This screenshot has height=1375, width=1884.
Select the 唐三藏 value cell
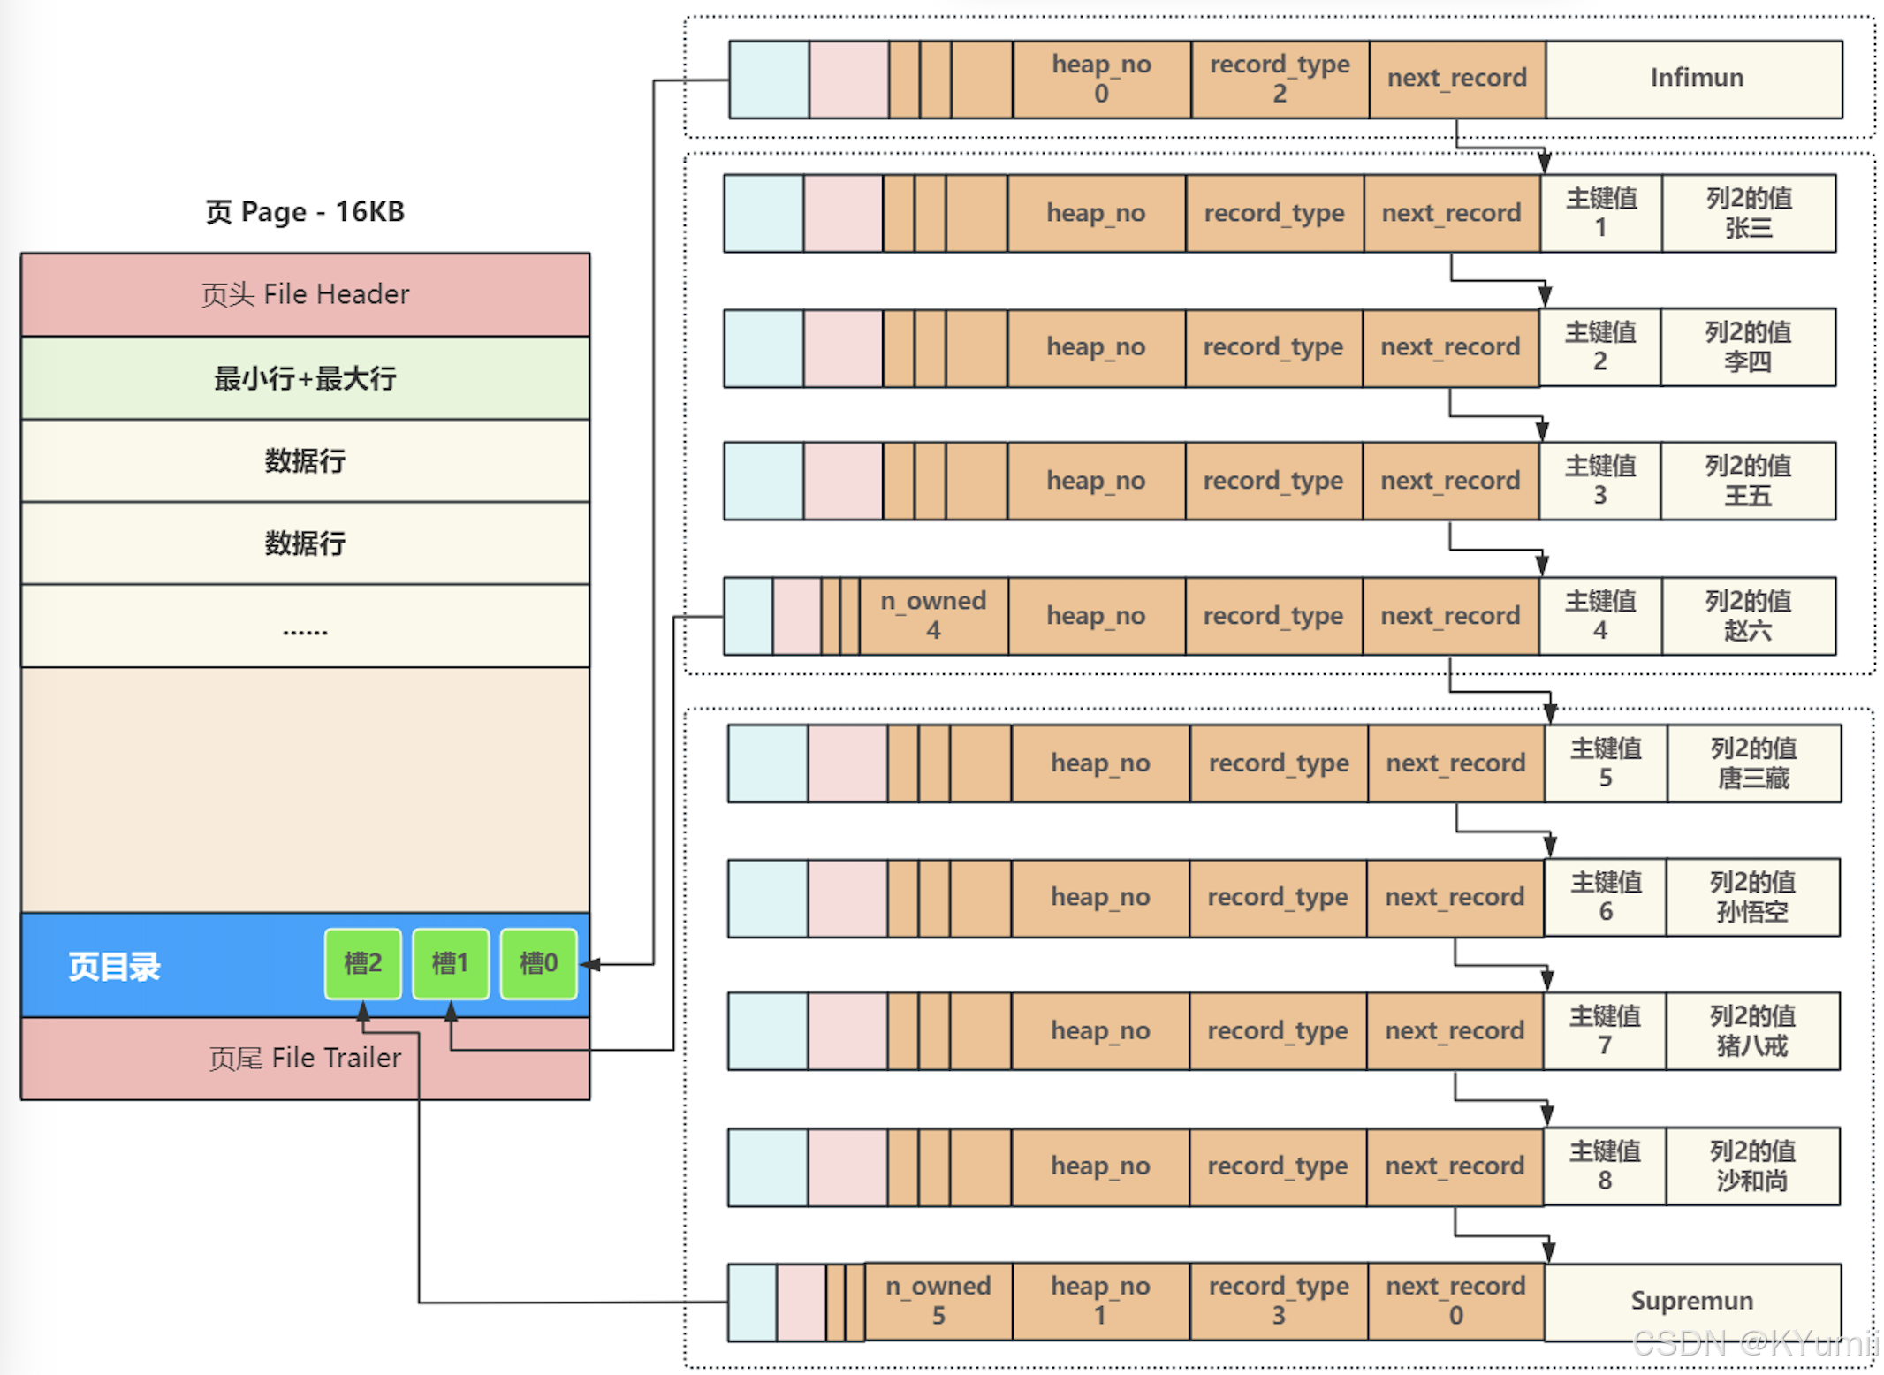1754,763
